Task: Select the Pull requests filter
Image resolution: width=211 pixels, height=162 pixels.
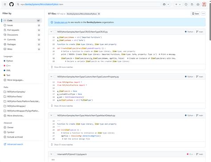Action: [22, 30]
